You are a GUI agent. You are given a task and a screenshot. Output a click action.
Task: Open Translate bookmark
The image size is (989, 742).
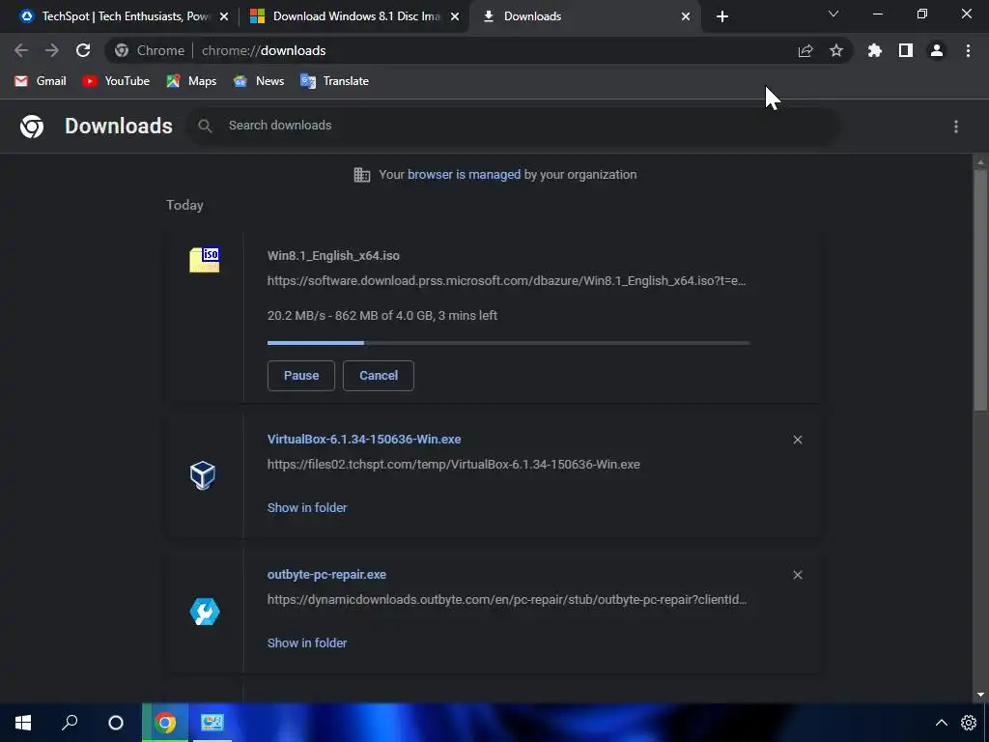335,81
